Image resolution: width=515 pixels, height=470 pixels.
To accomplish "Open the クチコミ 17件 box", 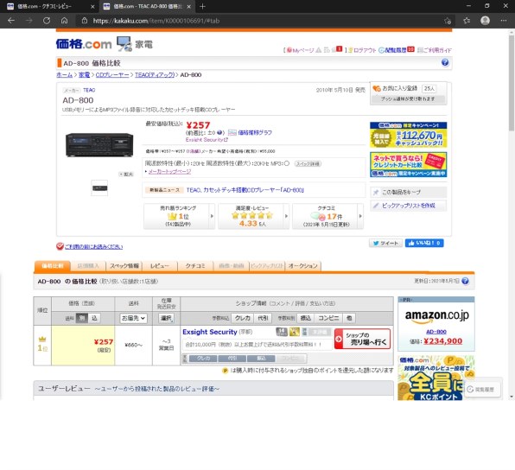I will click(327, 216).
